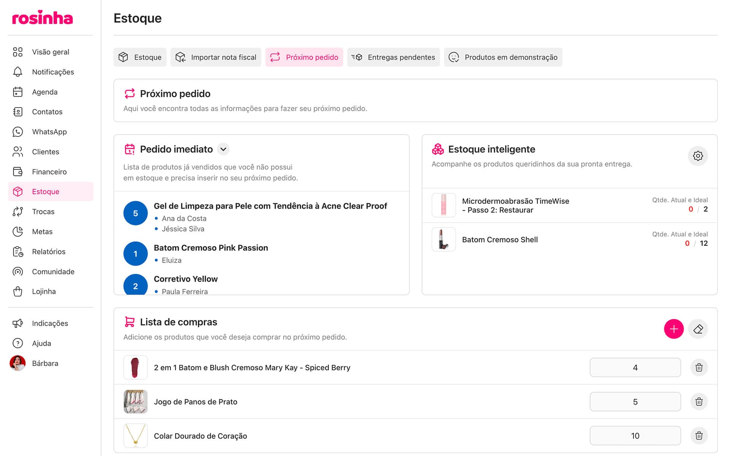
Task: Click the pink plus add product button
Action: pyautogui.click(x=673, y=329)
